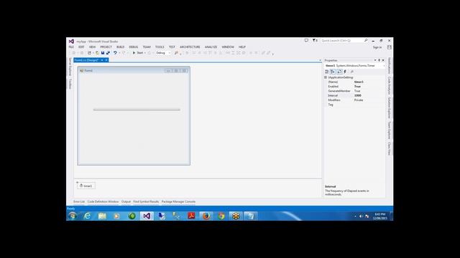The height and width of the screenshot is (258, 460).
Task: Open the DEBUG menu
Action: [x=133, y=47]
